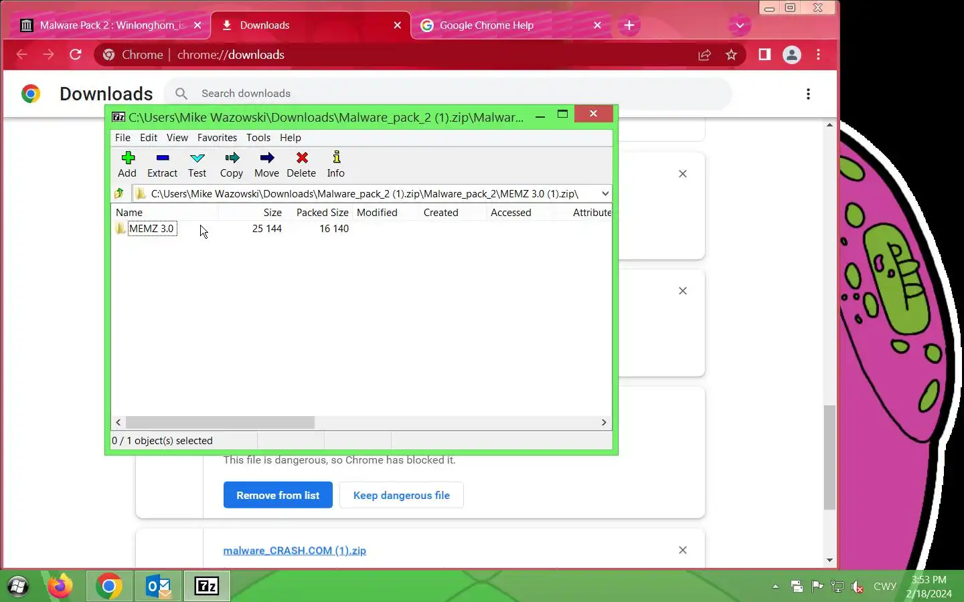Sort by Accessed column header

pyautogui.click(x=519, y=213)
